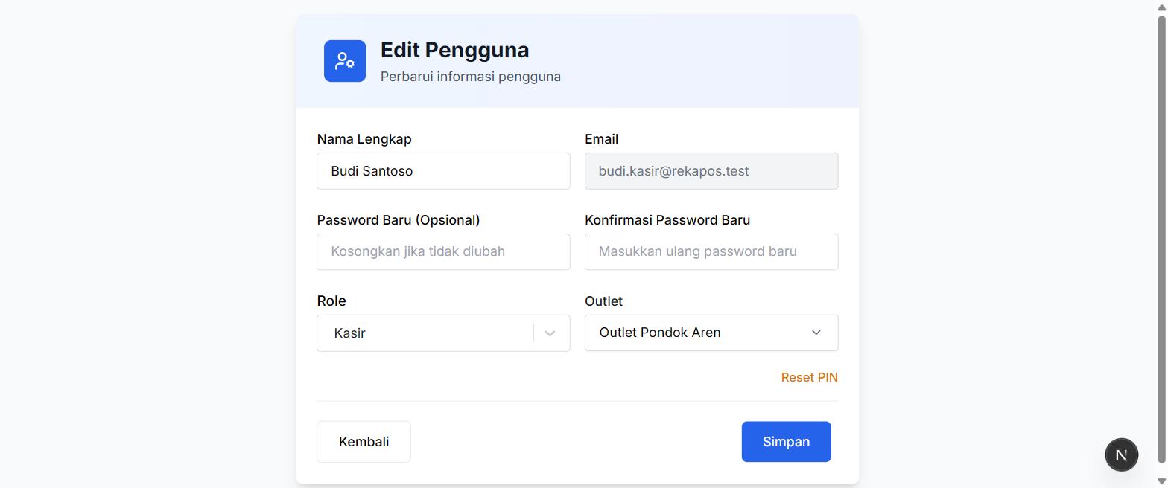Focus the Konfirmasi Password Baru field
1168x488 pixels.
click(x=711, y=251)
